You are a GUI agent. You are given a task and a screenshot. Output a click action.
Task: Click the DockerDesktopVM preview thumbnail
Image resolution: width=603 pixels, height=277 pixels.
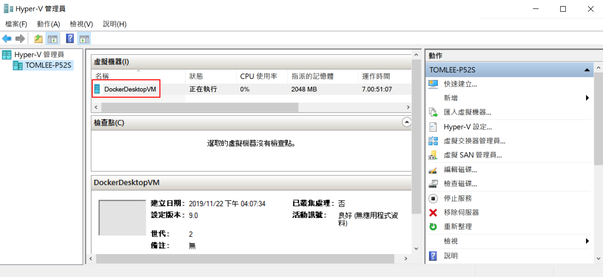122,218
